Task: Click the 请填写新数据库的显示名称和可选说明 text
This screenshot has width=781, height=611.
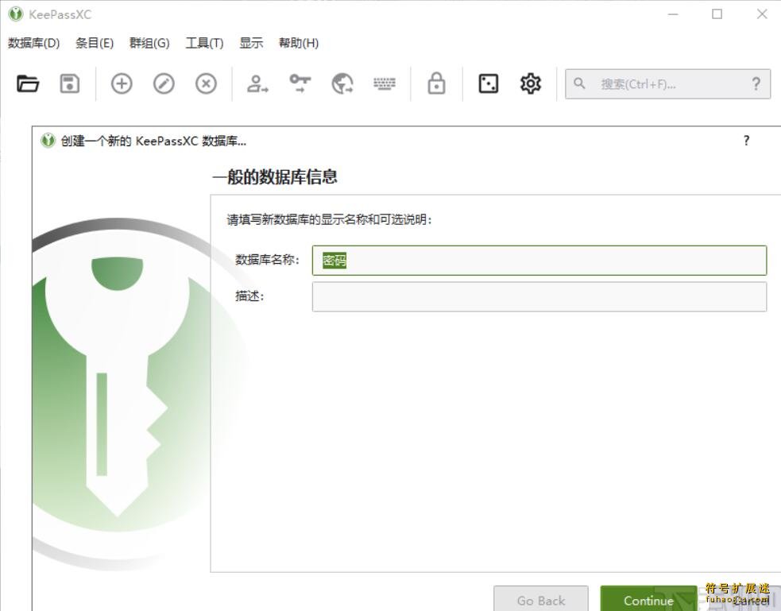Action: pyautogui.click(x=329, y=219)
